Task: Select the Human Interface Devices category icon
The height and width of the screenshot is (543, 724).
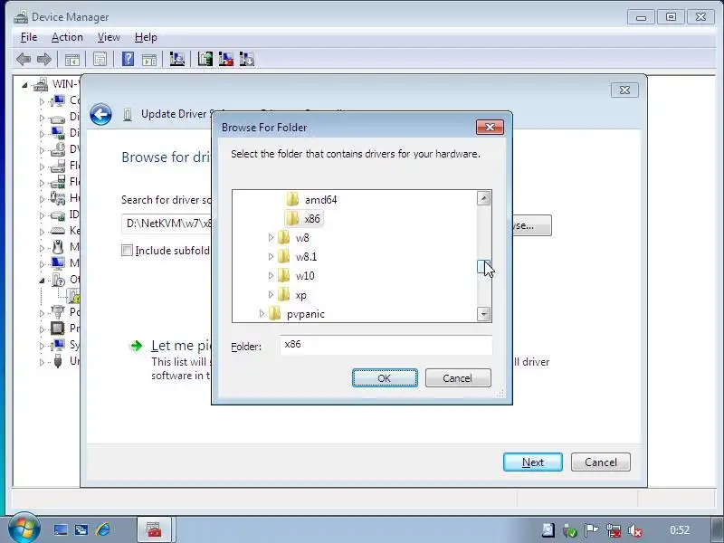Action: click(58, 198)
